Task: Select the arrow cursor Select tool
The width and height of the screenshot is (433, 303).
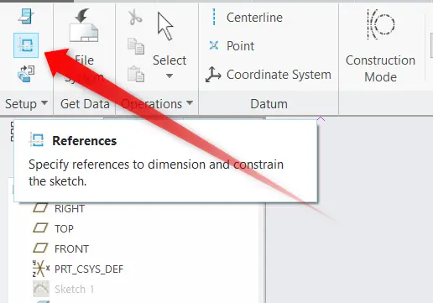Action: pyautogui.click(x=165, y=27)
